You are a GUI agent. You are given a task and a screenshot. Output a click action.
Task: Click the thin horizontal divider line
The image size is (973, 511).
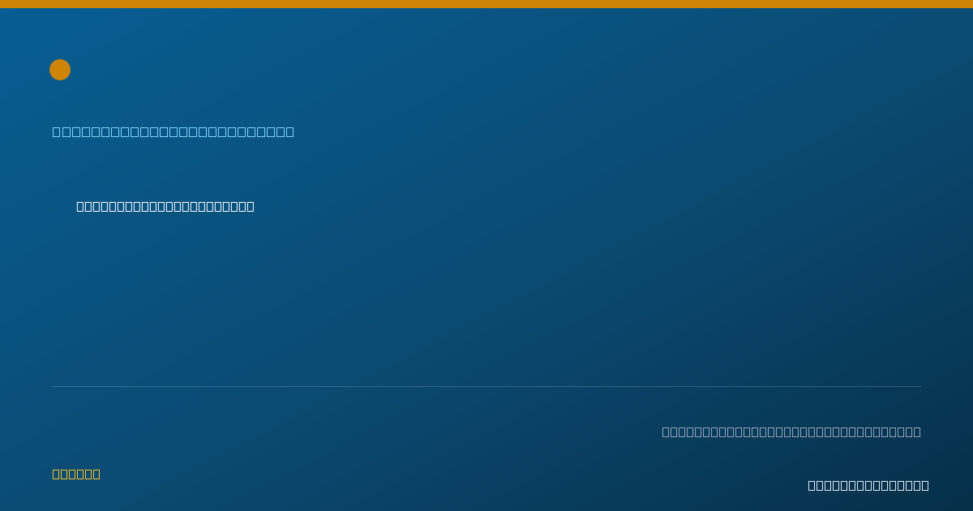tap(486, 386)
